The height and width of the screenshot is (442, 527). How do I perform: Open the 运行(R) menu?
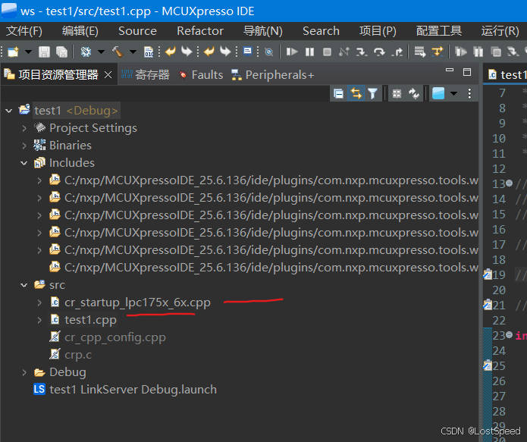click(x=500, y=31)
